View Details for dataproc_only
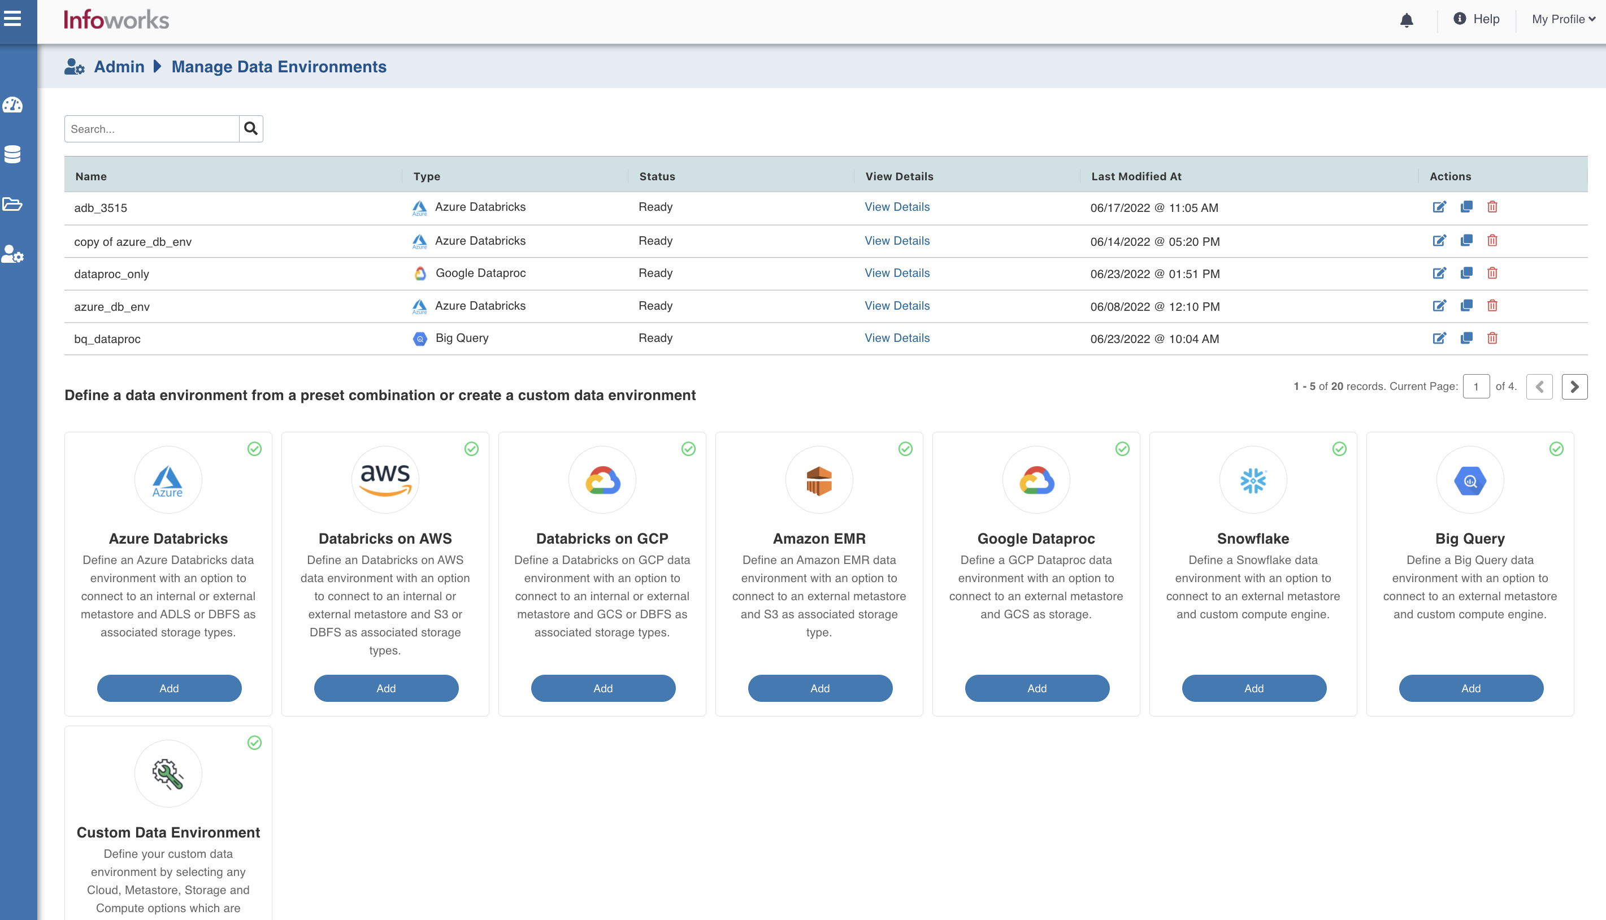This screenshot has height=920, width=1606. click(896, 273)
